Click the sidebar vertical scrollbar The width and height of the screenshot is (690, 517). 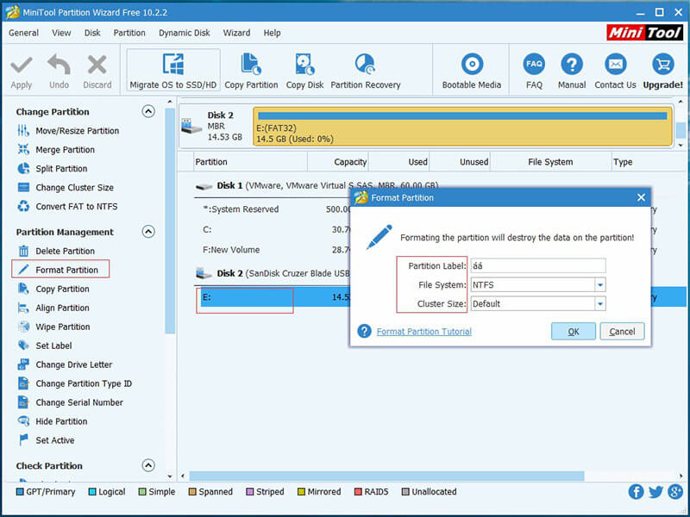[170, 221]
